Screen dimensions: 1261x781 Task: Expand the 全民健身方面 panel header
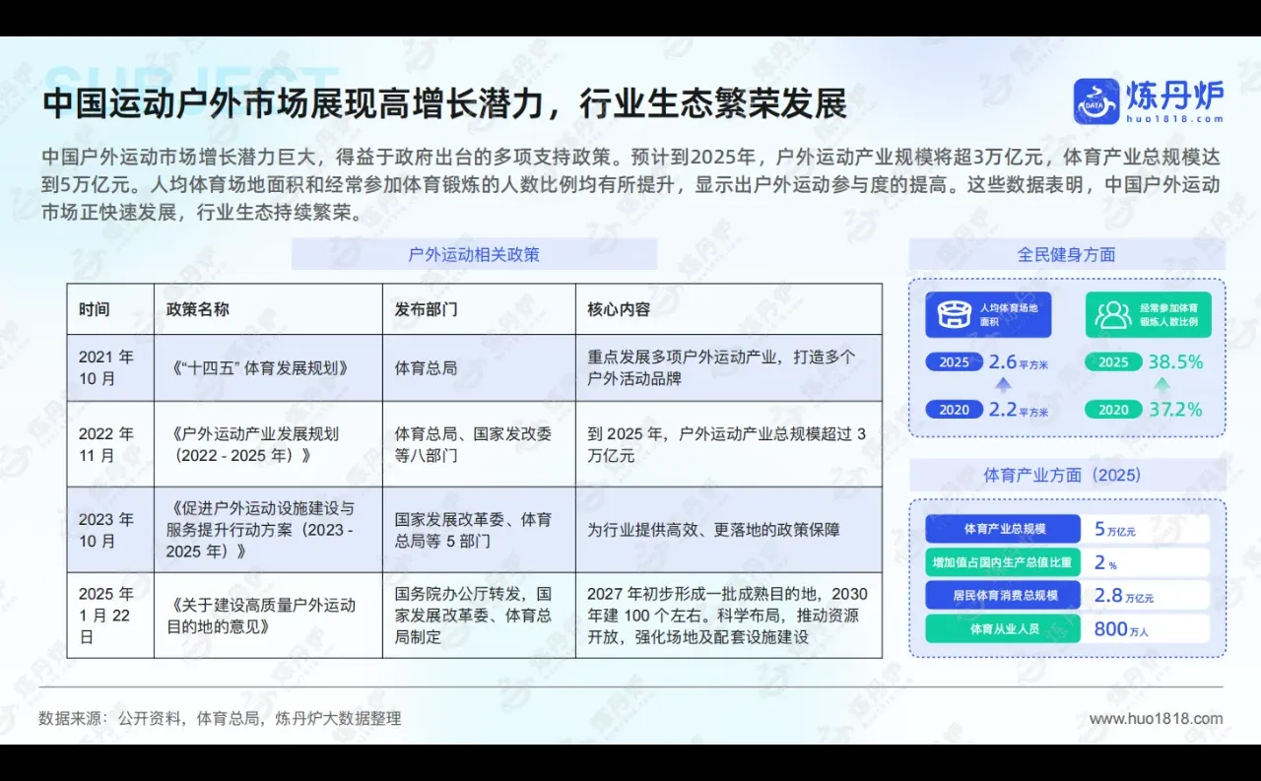(x=1067, y=254)
